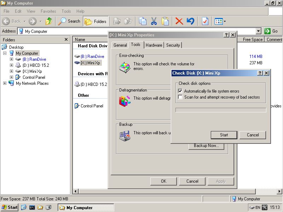The width and height of the screenshot is (283, 212).
Task: Open the Favorites menu
Action: click(48, 11)
